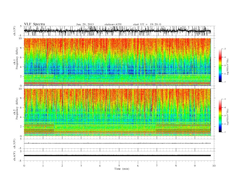Viewport: 241px width, 186px height.
Task: Click time axis tick label "8"
Action: 176,166
